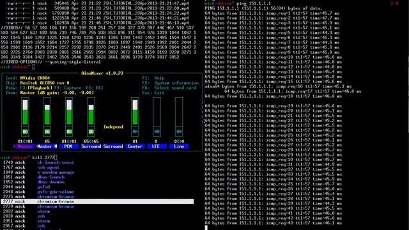Unmute the LFE channel MM indicator

click(157, 132)
